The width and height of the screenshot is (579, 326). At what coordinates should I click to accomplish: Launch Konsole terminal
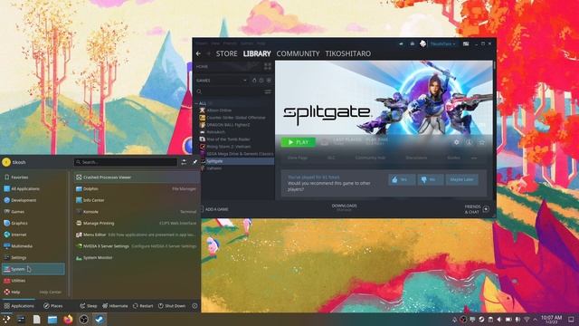coord(137,212)
